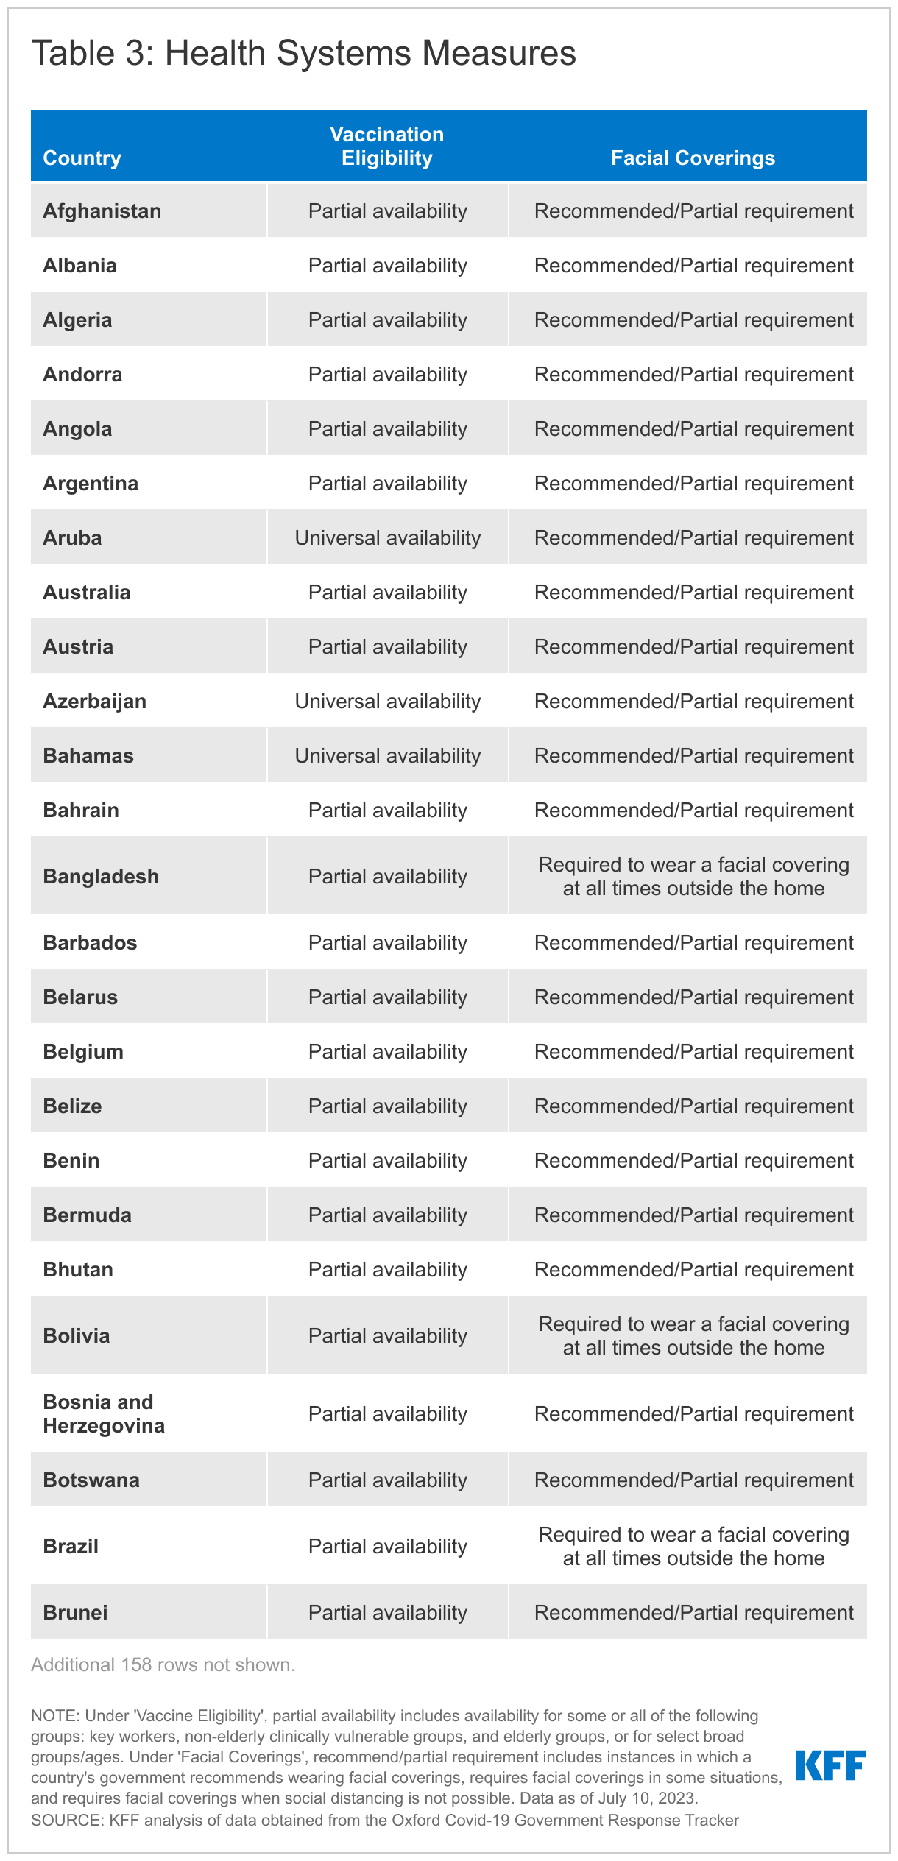Click the Table 3 Health Systems Measures title
The image size is (898, 1861).
303,53
